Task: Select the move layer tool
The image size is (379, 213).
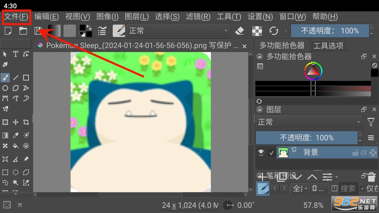Action: pyautogui.click(x=15, y=122)
